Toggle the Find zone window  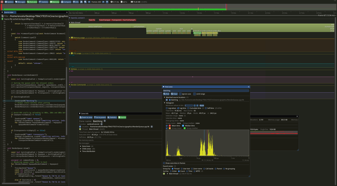[x=32, y=2]
